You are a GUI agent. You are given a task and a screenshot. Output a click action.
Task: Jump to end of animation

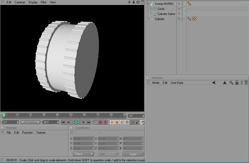tap(89, 122)
